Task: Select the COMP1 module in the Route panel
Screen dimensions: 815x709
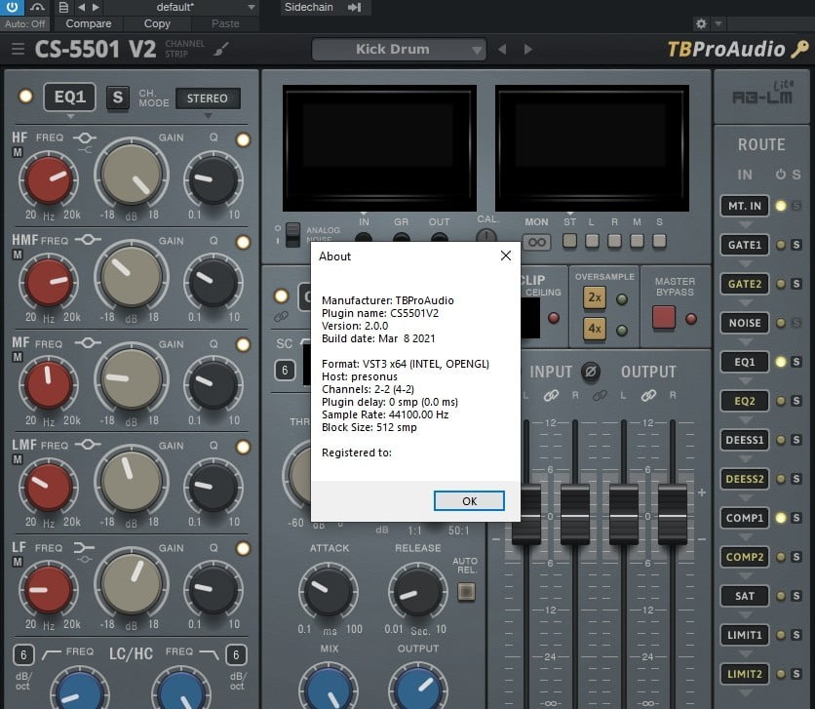Action: (x=745, y=518)
